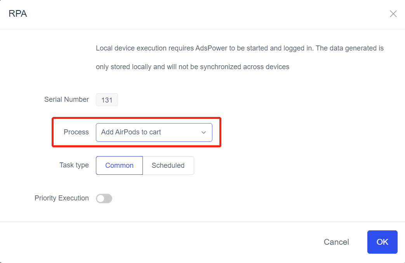Select the Common task type
This screenshot has height=263, width=405.
(119, 165)
